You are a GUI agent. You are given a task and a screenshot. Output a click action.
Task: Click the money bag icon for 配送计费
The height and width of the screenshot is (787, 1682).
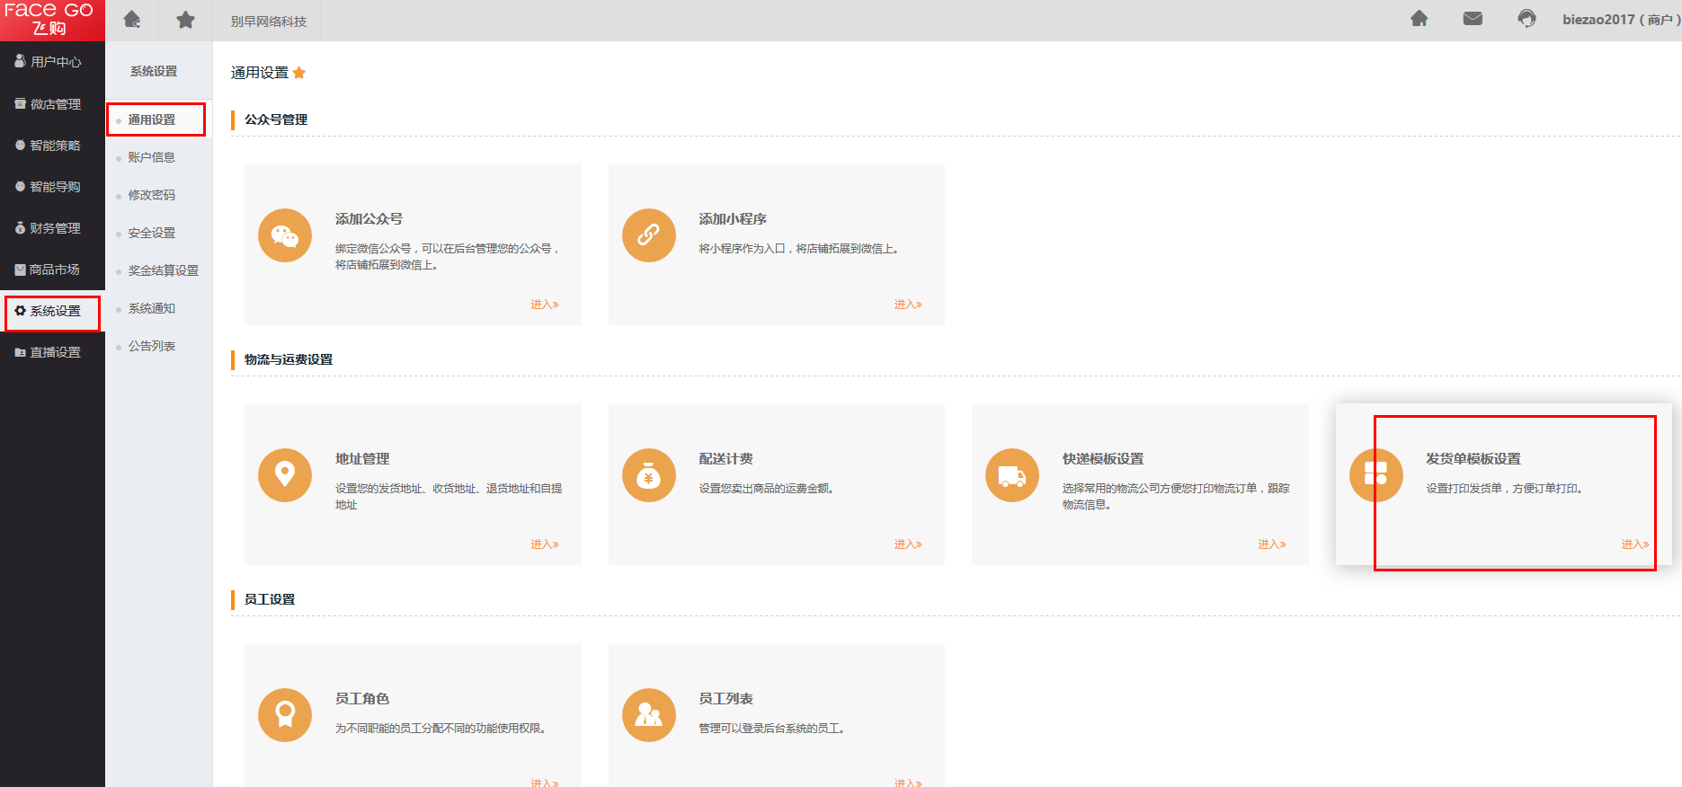648,475
